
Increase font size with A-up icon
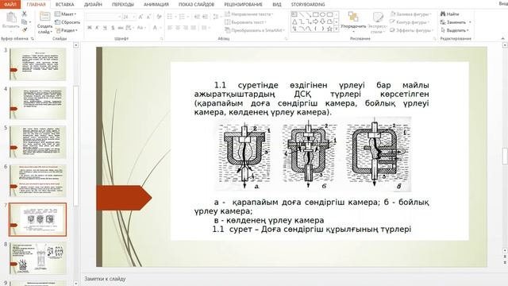pos(140,17)
